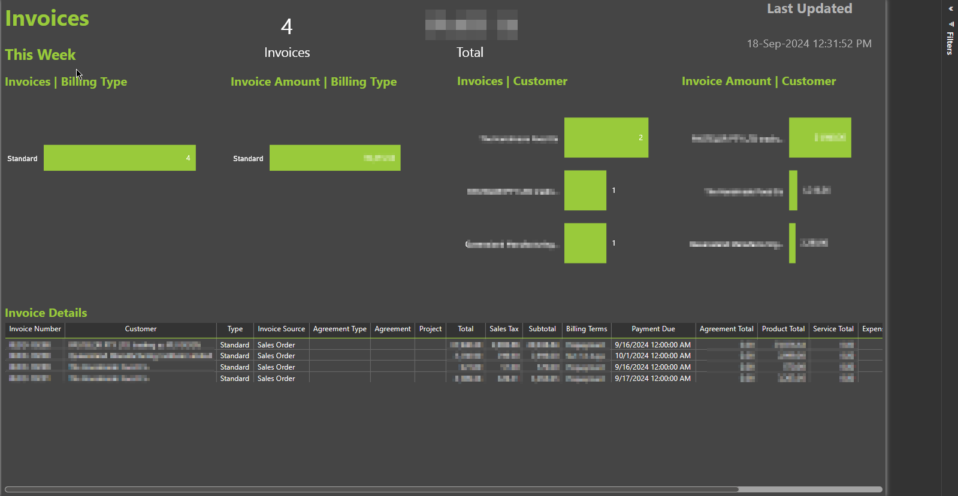Click the horizontal scrollbar beneath the report
958x496 pixels.
pos(371,489)
